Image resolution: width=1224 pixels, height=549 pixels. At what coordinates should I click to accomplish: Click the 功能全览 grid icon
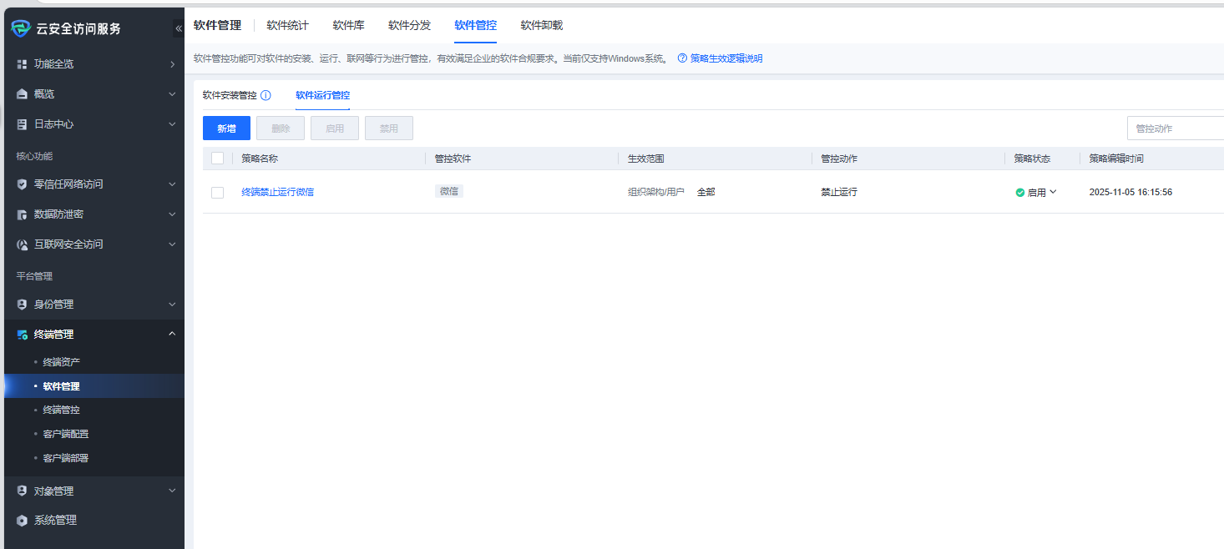23,64
